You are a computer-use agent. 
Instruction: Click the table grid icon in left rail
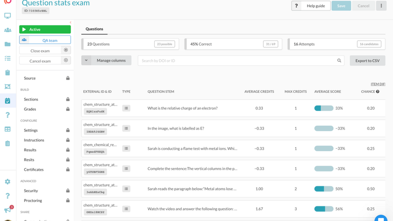pyautogui.click(x=7, y=129)
